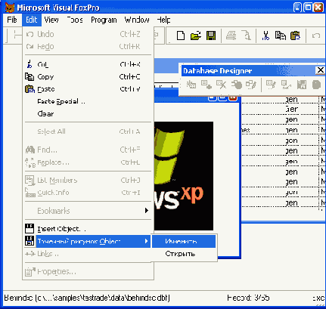
Task: Click the Cut scissors toolbar icon
Action: pos(265,36)
